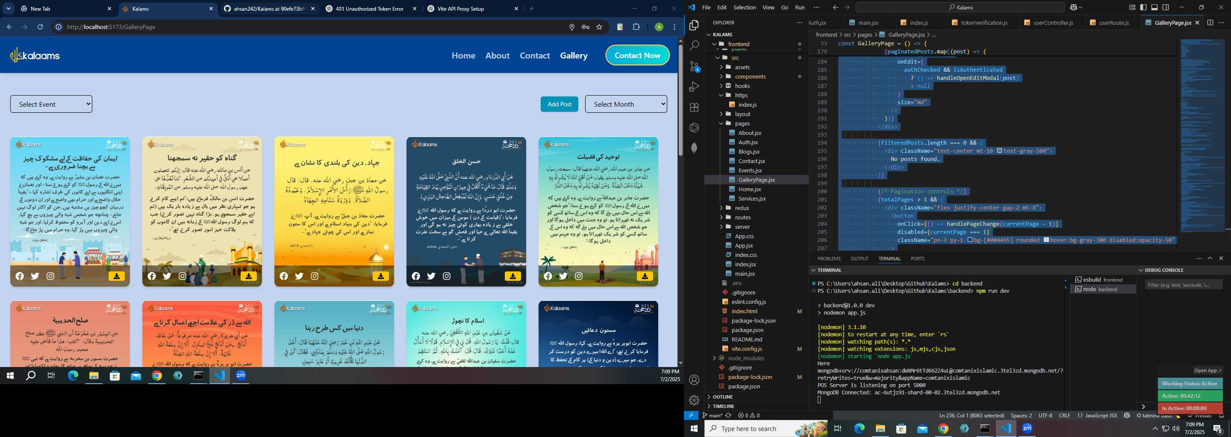Click Facebook icon on توحید کی فضیلت card
Screen dimensions: 1231x437
[548, 276]
